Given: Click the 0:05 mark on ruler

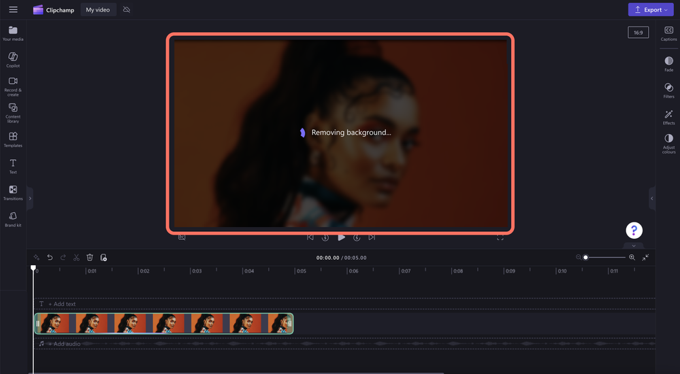Looking at the screenshot, I should point(301,271).
